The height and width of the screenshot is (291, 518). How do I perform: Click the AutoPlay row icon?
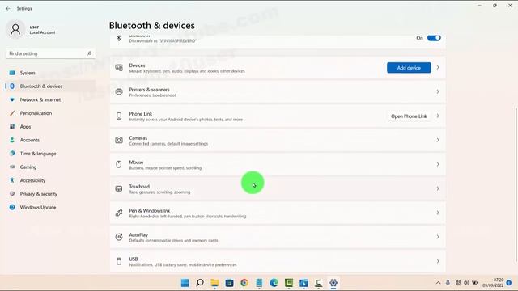point(119,237)
